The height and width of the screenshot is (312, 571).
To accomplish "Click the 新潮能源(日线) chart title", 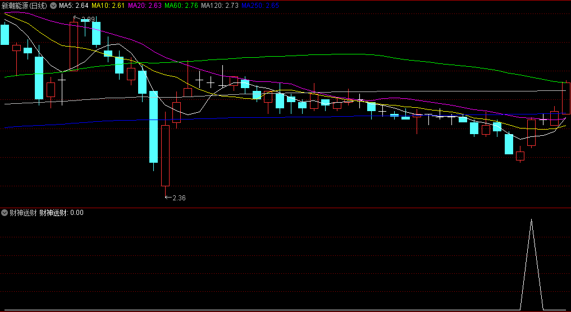I will (24, 6).
